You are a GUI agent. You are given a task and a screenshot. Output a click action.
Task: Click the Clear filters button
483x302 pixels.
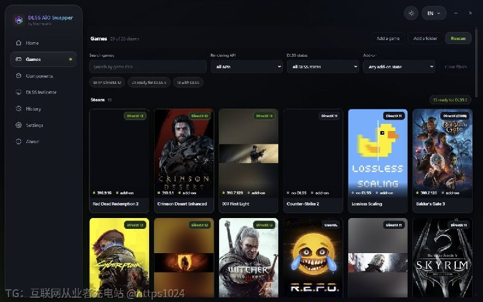(456, 66)
